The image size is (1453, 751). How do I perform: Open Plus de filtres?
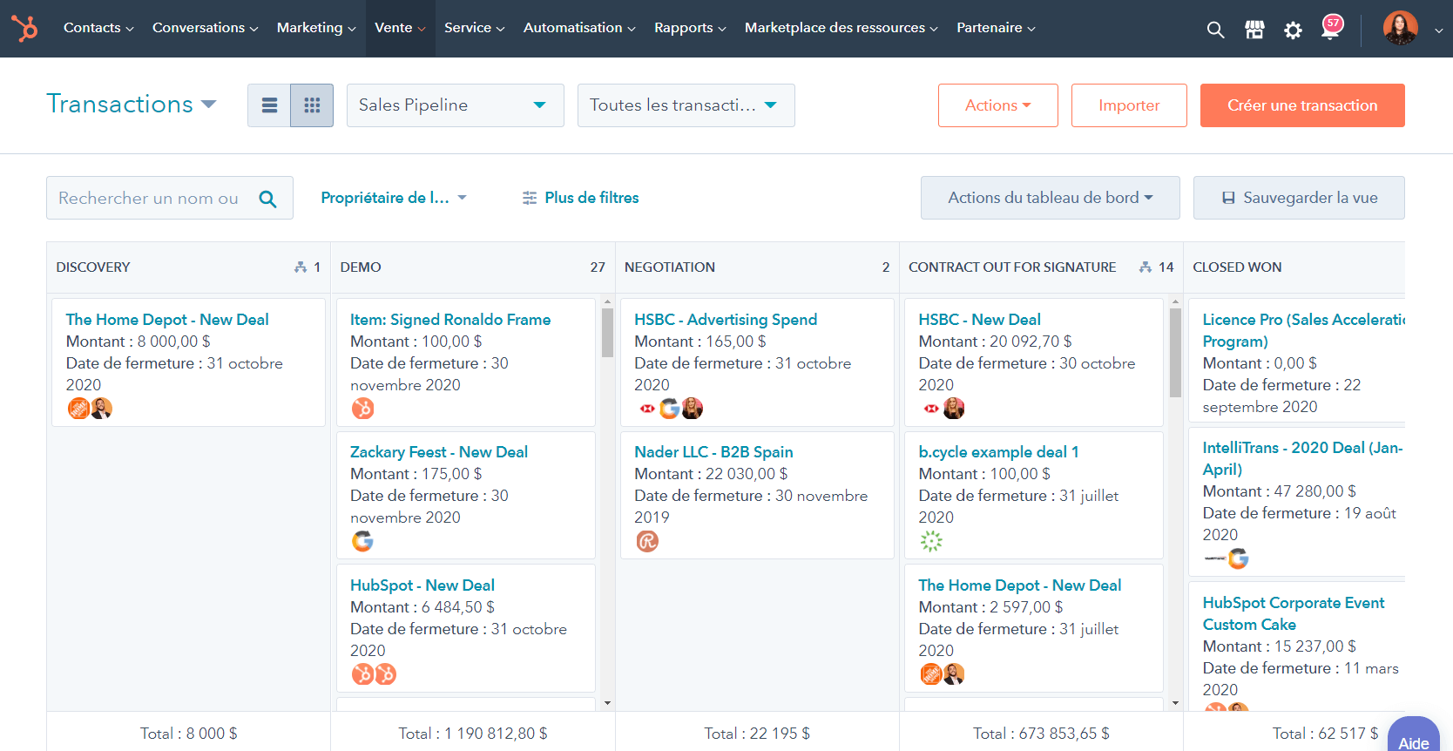point(581,198)
